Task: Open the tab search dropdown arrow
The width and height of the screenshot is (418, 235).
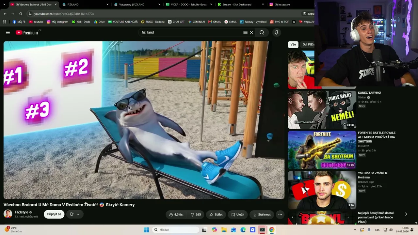Action: [x=4, y=5]
